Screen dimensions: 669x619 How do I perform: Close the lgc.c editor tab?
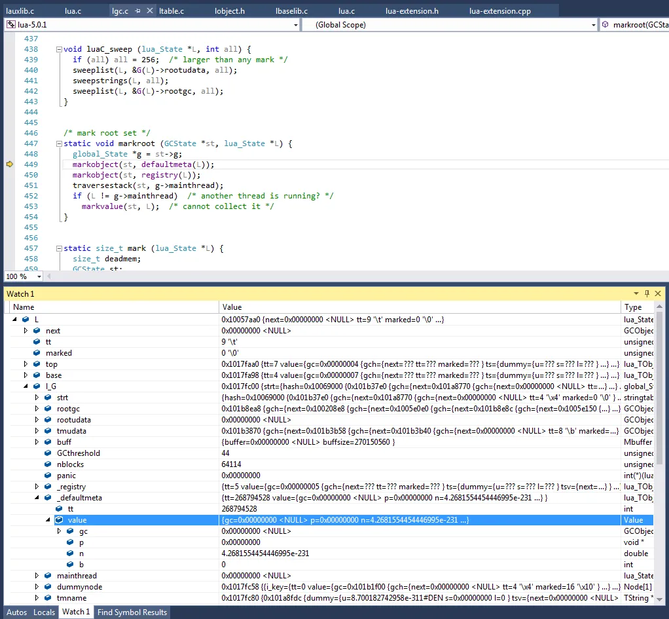[150, 11]
